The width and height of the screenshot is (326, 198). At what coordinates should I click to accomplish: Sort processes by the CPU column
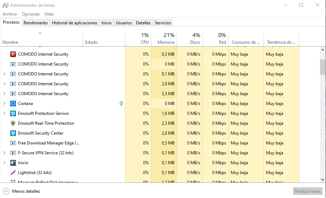(x=145, y=39)
